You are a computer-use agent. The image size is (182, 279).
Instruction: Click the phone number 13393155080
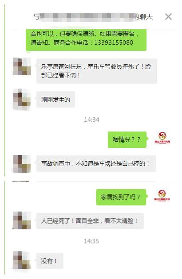[x=114, y=43]
